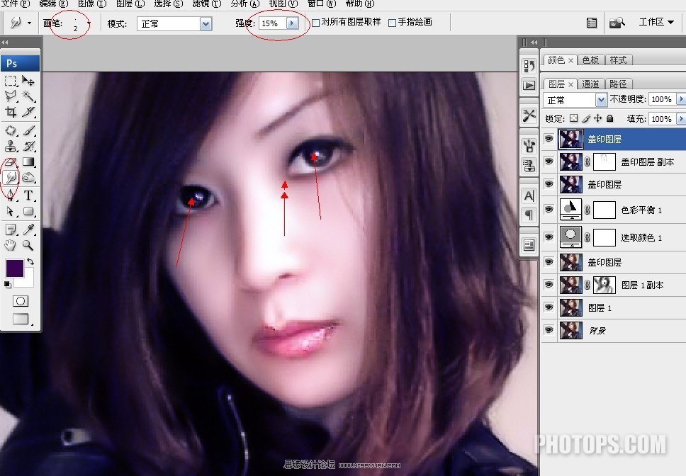The image size is (686, 476).
Task: Enable 对所有图层取样 checkbox
Action: (315, 23)
